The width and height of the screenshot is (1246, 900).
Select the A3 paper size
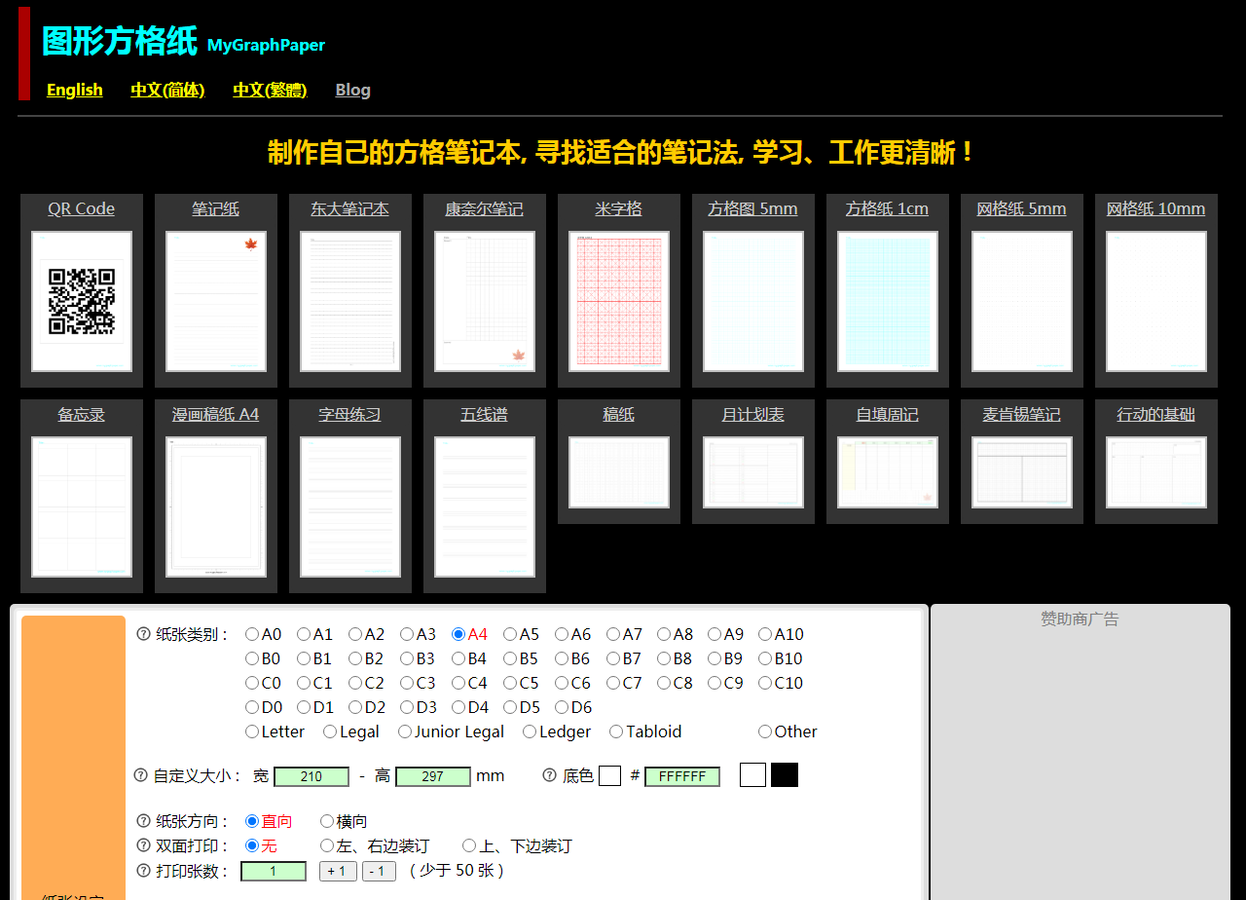tap(407, 634)
